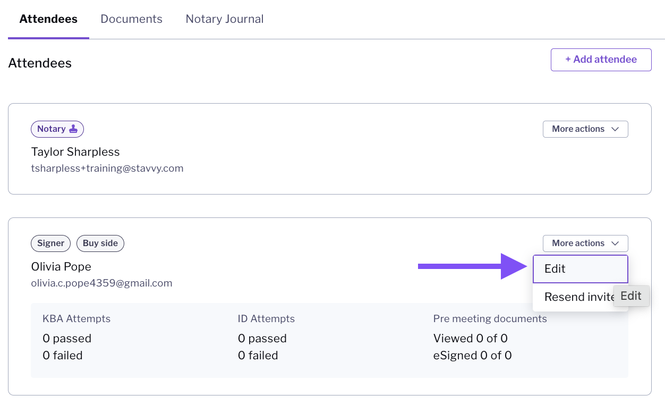Click the Olivia Pope attendee name
This screenshot has height=404, width=665.
click(61, 266)
